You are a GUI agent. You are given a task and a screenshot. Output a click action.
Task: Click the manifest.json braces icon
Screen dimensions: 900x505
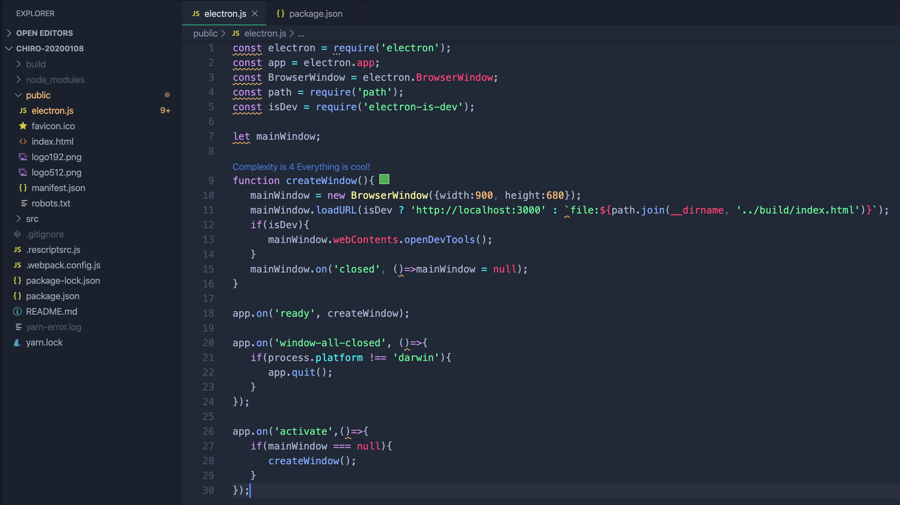[23, 188]
